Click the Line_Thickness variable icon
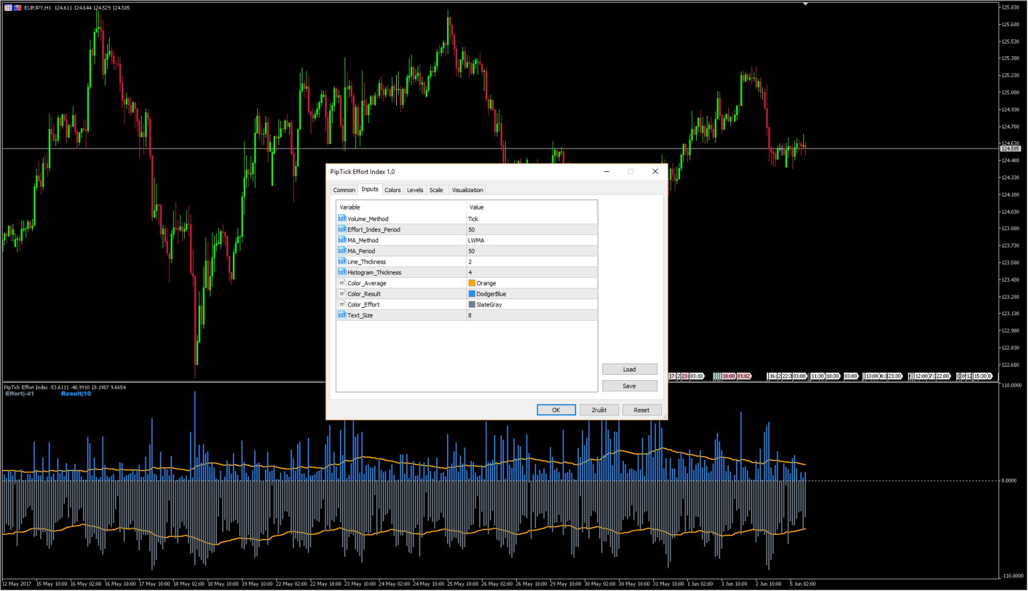Screen dimensions: 1028x591 click(x=342, y=262)
